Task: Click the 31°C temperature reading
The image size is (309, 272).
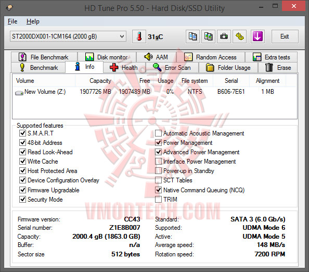Action: pyautogui.click(x=156, y=36)
